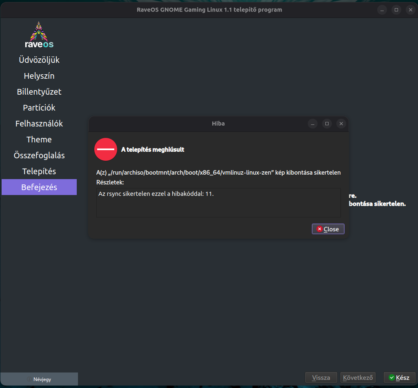Screen dimensions: 418x388
Task: Click the Következő next button
Action: [358, 378]
